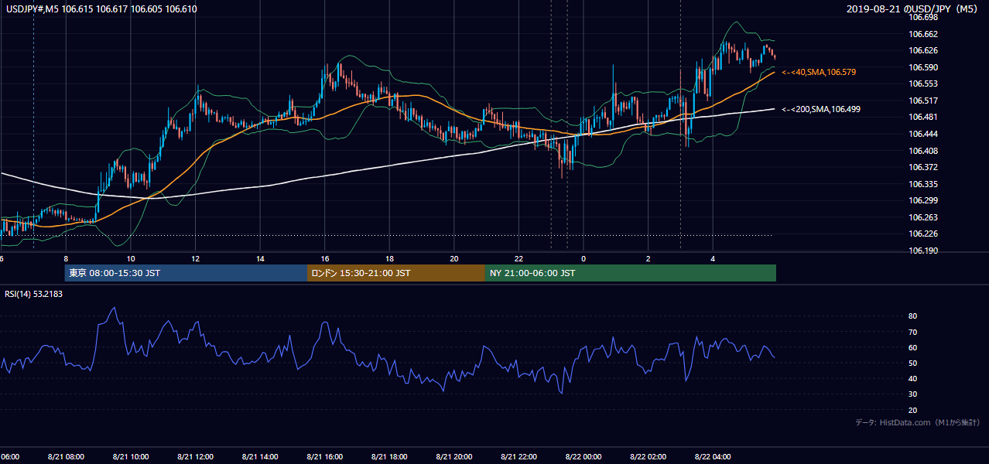Viewport: 989px width, 464px height.
Task: Click bottom time label 8/22 00:00
Action: pos(583,457)
